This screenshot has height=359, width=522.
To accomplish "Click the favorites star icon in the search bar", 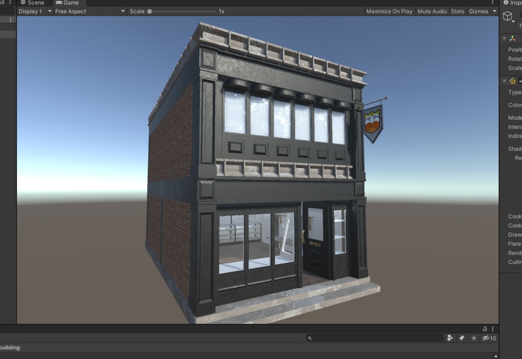I will (x=474, y=338).
